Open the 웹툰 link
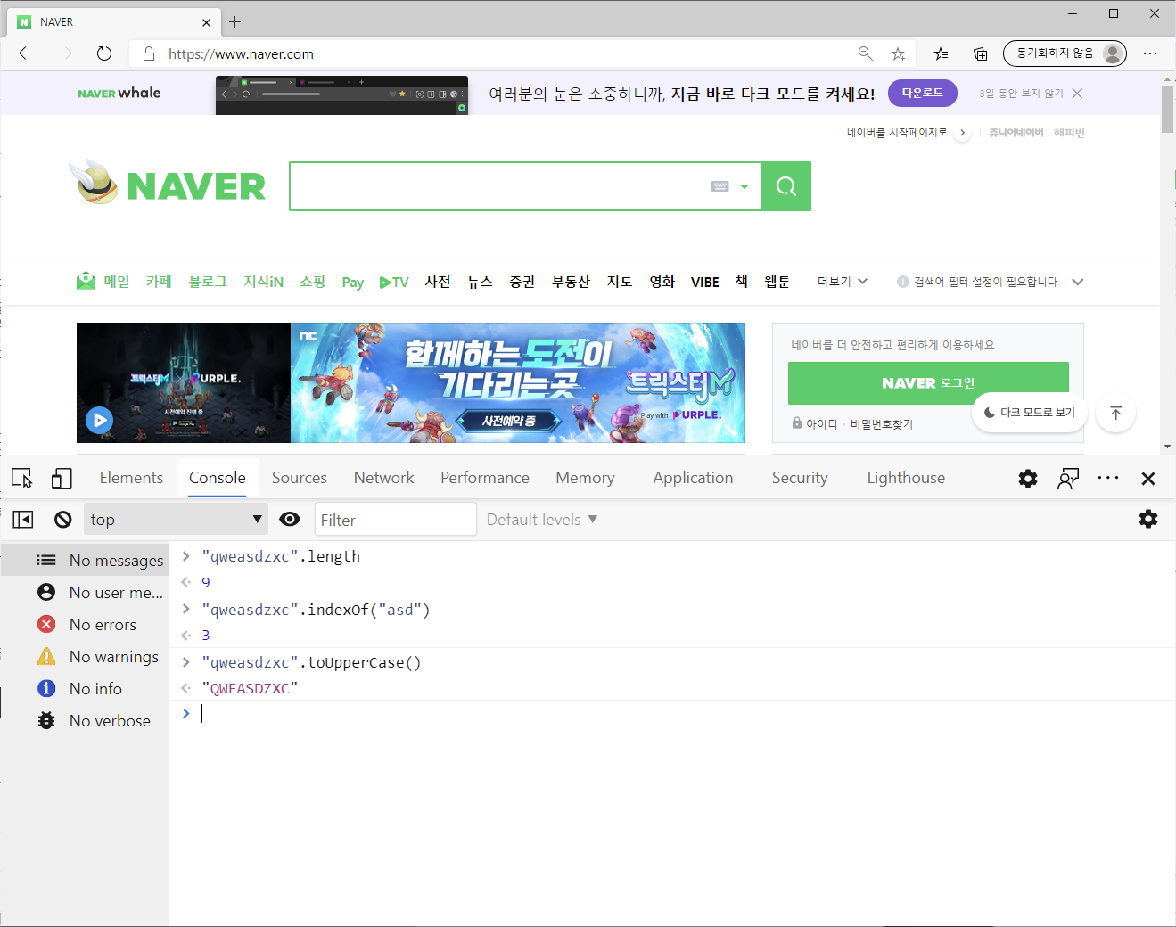 [x=777, y=282]
